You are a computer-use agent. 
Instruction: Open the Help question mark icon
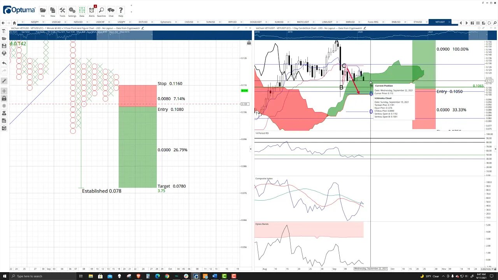(121, 10)
